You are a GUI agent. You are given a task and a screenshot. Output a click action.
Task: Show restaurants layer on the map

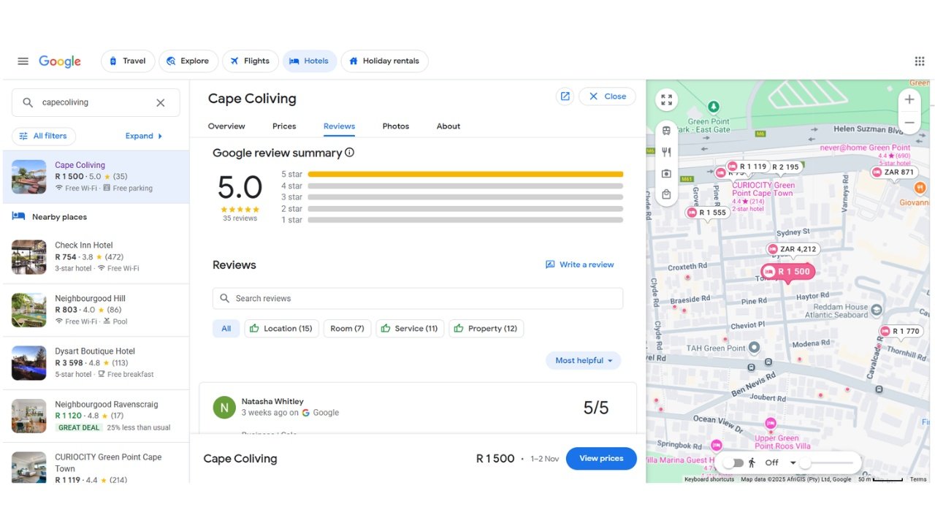(666, 152)
